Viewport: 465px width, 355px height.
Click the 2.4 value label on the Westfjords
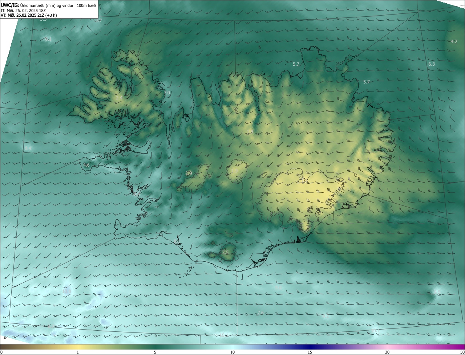coord(119,98)
